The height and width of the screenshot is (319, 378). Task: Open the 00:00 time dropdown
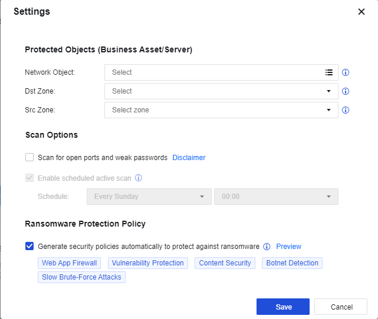point(276,197)
